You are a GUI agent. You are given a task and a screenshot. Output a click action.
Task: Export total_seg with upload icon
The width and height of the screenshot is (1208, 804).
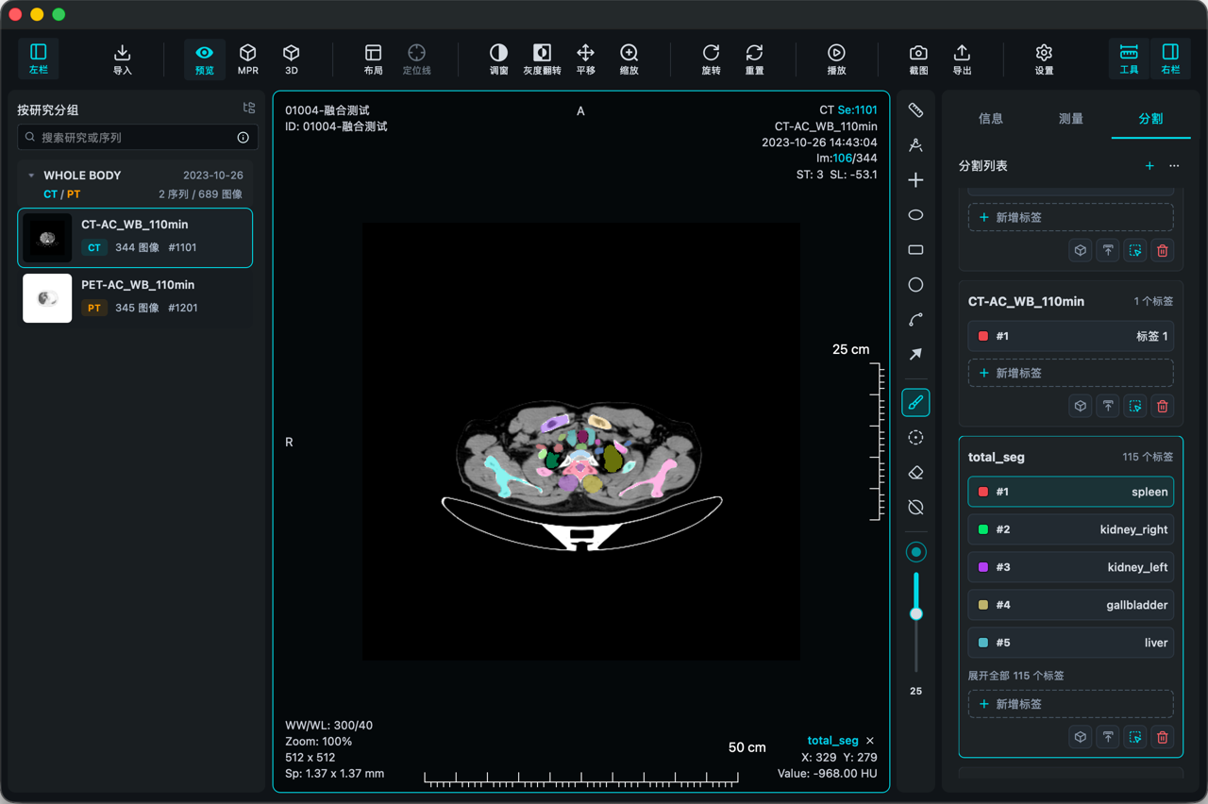1108,737
